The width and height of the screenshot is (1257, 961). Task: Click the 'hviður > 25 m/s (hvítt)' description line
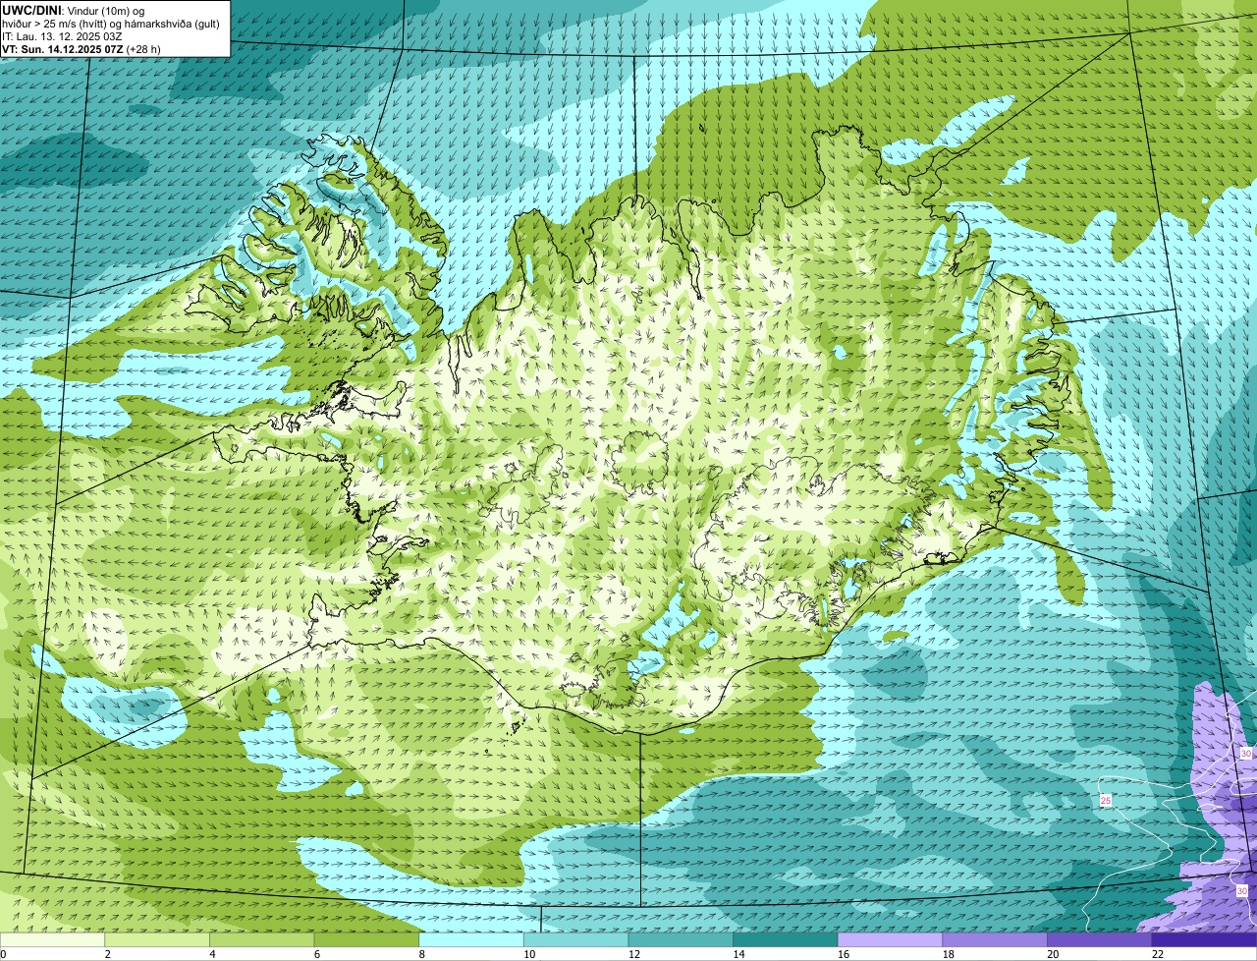coord(111,23)
